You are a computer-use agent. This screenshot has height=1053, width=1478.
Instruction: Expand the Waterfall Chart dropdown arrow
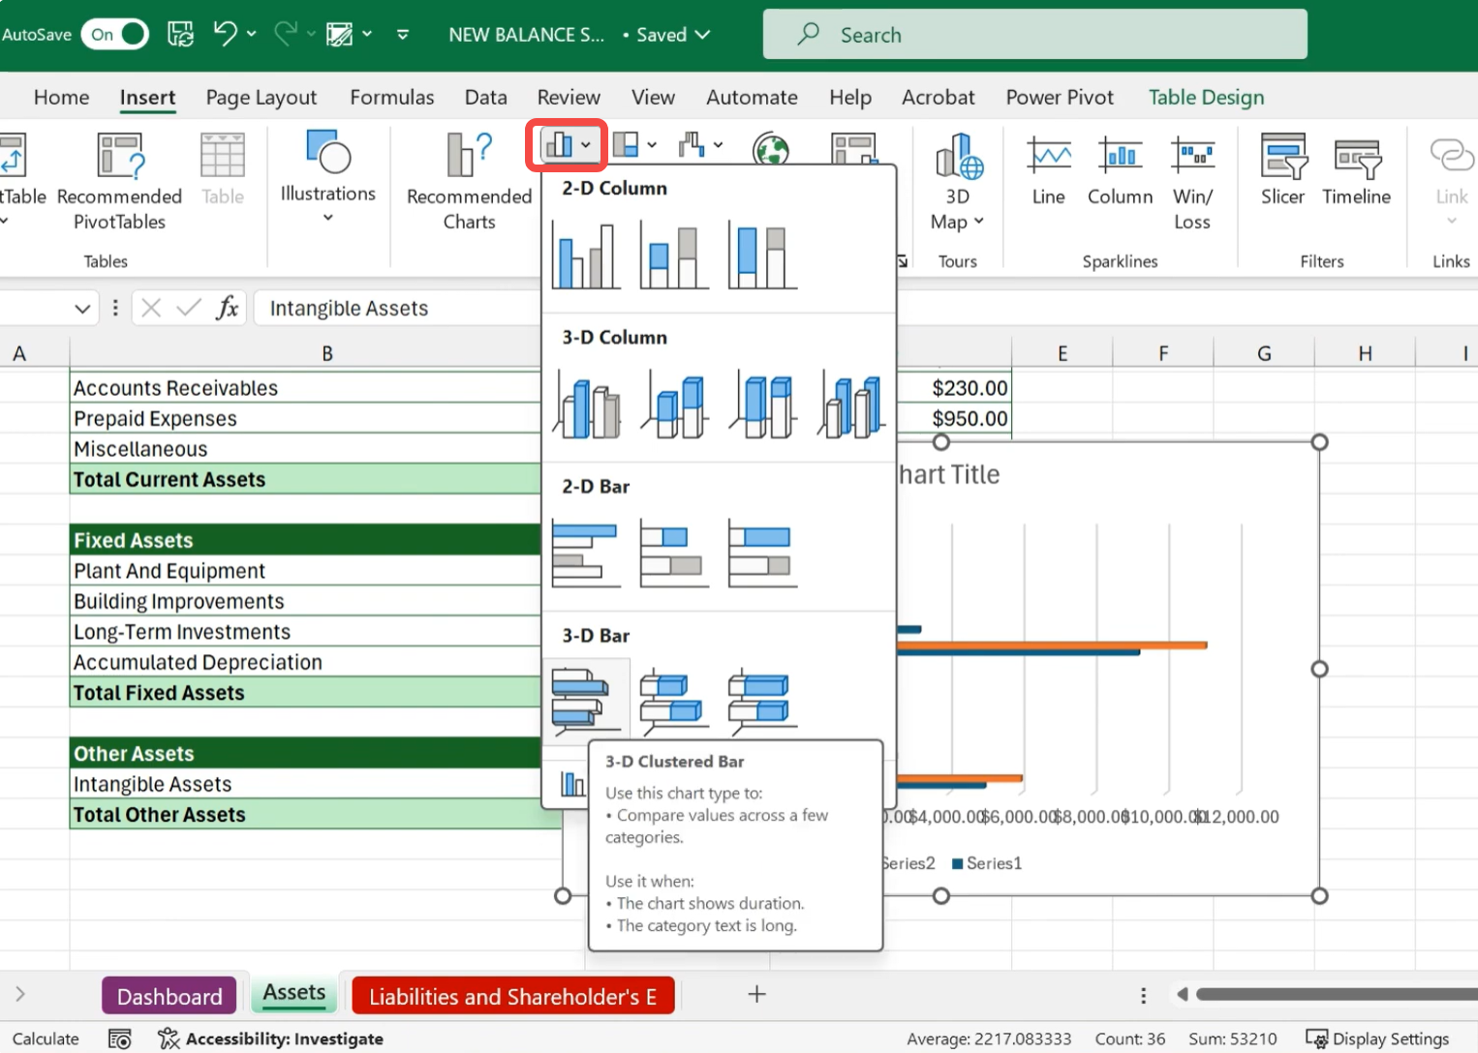point(718,145)
